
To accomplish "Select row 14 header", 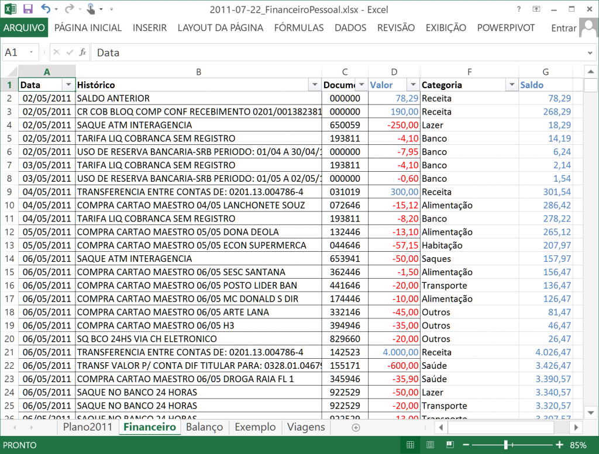I will coord(9,259).
